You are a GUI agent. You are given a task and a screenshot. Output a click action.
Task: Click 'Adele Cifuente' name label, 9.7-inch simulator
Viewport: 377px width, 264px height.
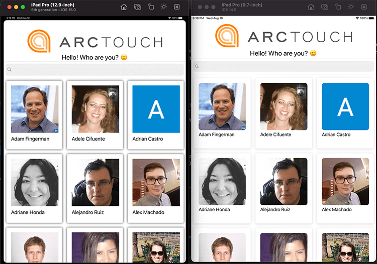click(275, 135)
